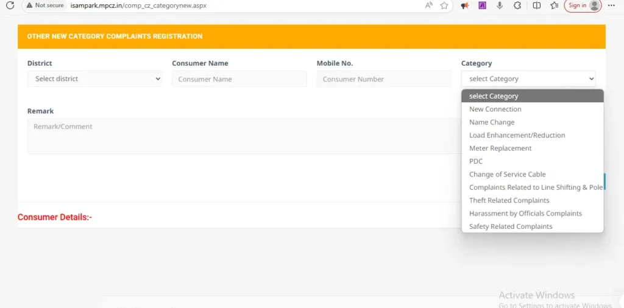Image resolution: width=624 pixels, height=308 pixels.
Task: Open the Not secure site information warning
Action: coord(45,5)
